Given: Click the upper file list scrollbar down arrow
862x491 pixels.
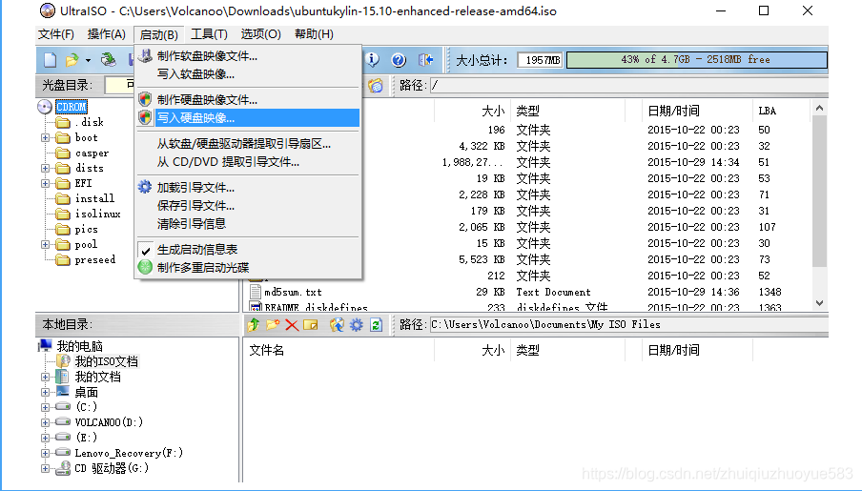Looking at the screenshot, I should pyautogui.click(x=819, y=303).
